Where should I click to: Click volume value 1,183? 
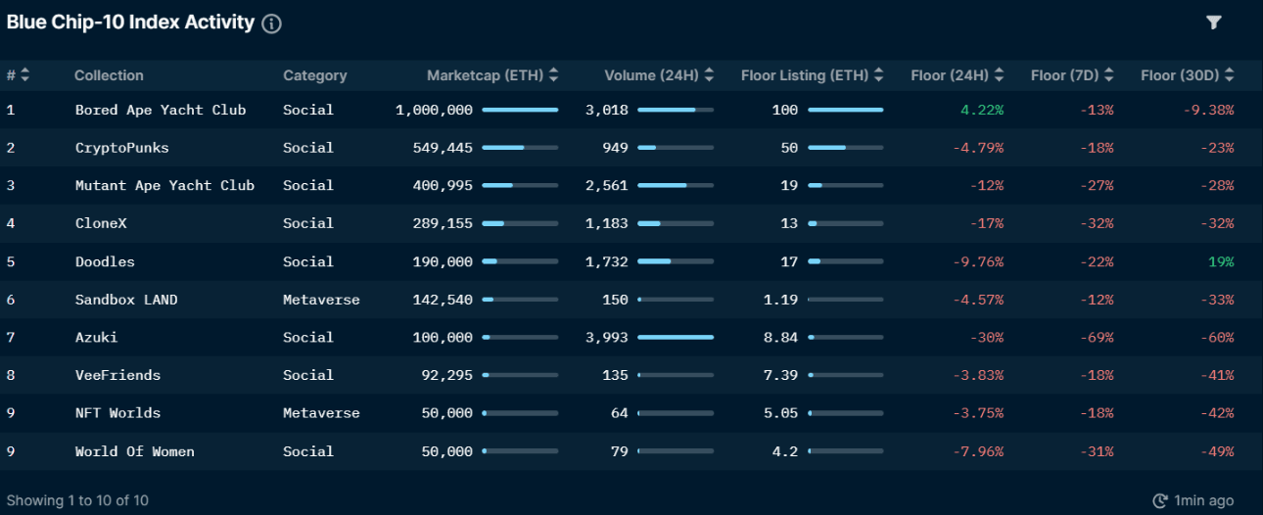[x=607, y=223]
